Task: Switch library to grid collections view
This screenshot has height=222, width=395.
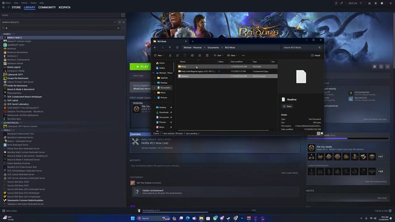Action: click(x=123, y=15)
